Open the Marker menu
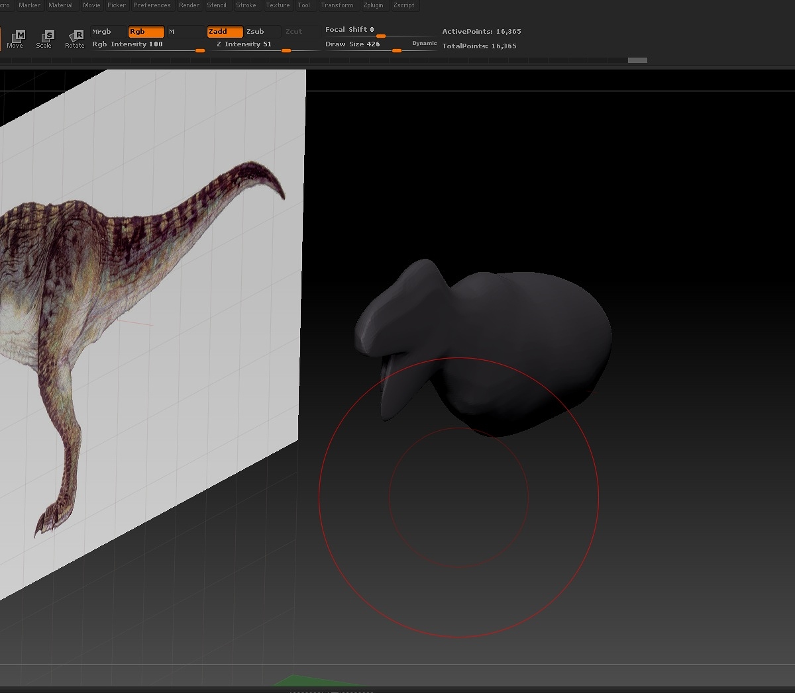Image resolution: width=795 pixels, height=693 pixels. pos(29,5)
